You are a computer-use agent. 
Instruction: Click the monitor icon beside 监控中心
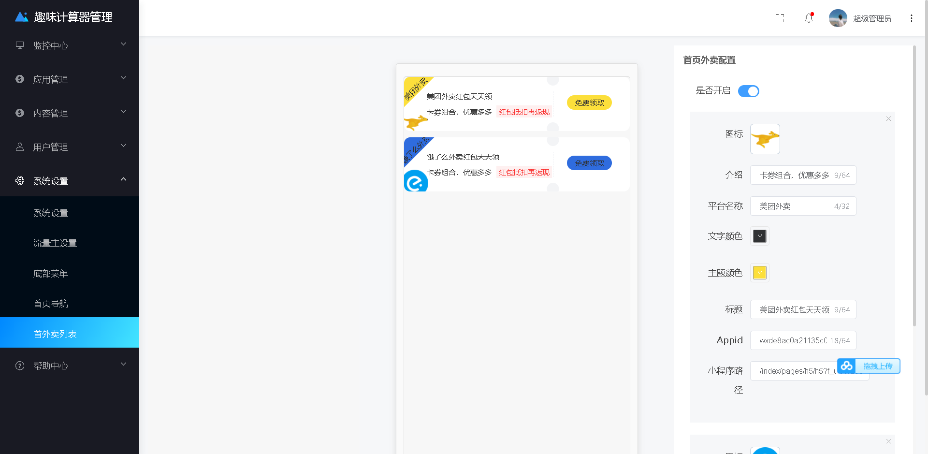[x=20, y=45]
